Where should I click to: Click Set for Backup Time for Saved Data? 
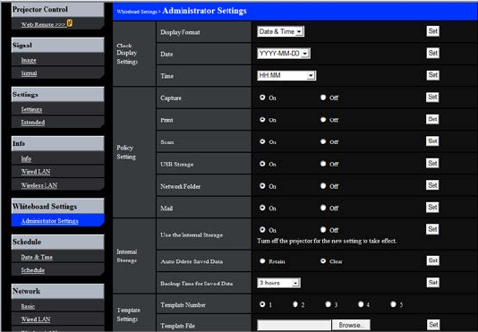pyautogui.click(x=433, y=283)
